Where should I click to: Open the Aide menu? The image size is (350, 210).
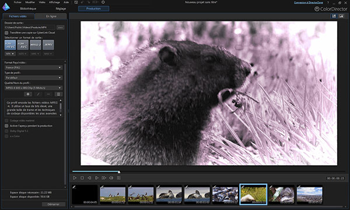[66, 2]
